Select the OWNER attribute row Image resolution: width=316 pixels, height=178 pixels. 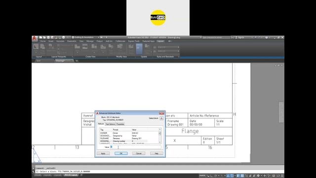(x=129, y=133)
